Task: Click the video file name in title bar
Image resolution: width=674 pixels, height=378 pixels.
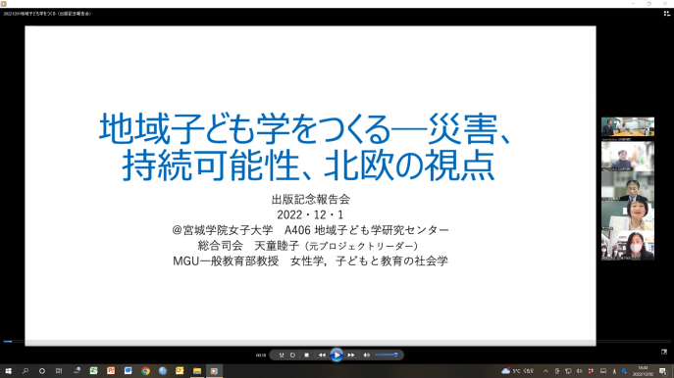Action: coord(47,14)
